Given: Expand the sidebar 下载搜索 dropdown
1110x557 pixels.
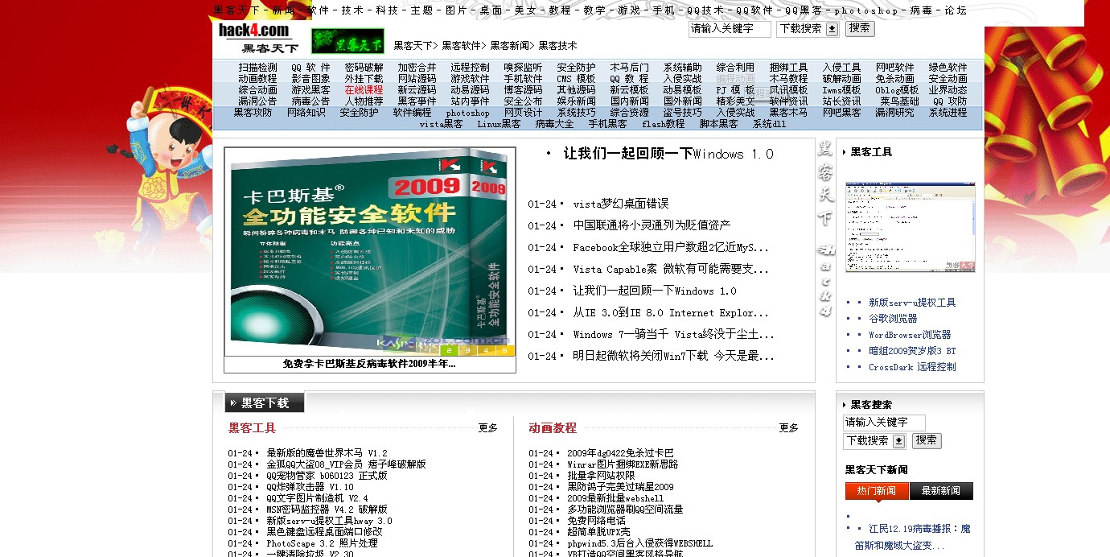Looking at the screenshot, I should tap(874, 441).
